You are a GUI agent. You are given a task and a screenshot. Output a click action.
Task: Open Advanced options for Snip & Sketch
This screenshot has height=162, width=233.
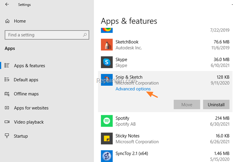pyautogui.click(x=133, y=89)
